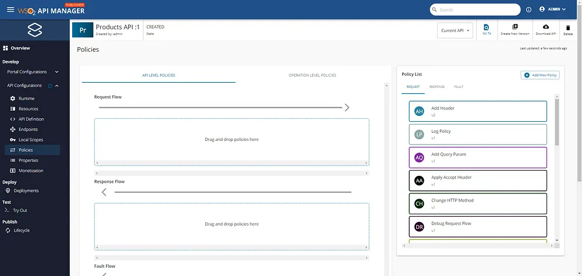Click the AQ avatar of Add Query Param
This screenshot has height=276, width=582.
pyautogui.click(x=419, y=157)
